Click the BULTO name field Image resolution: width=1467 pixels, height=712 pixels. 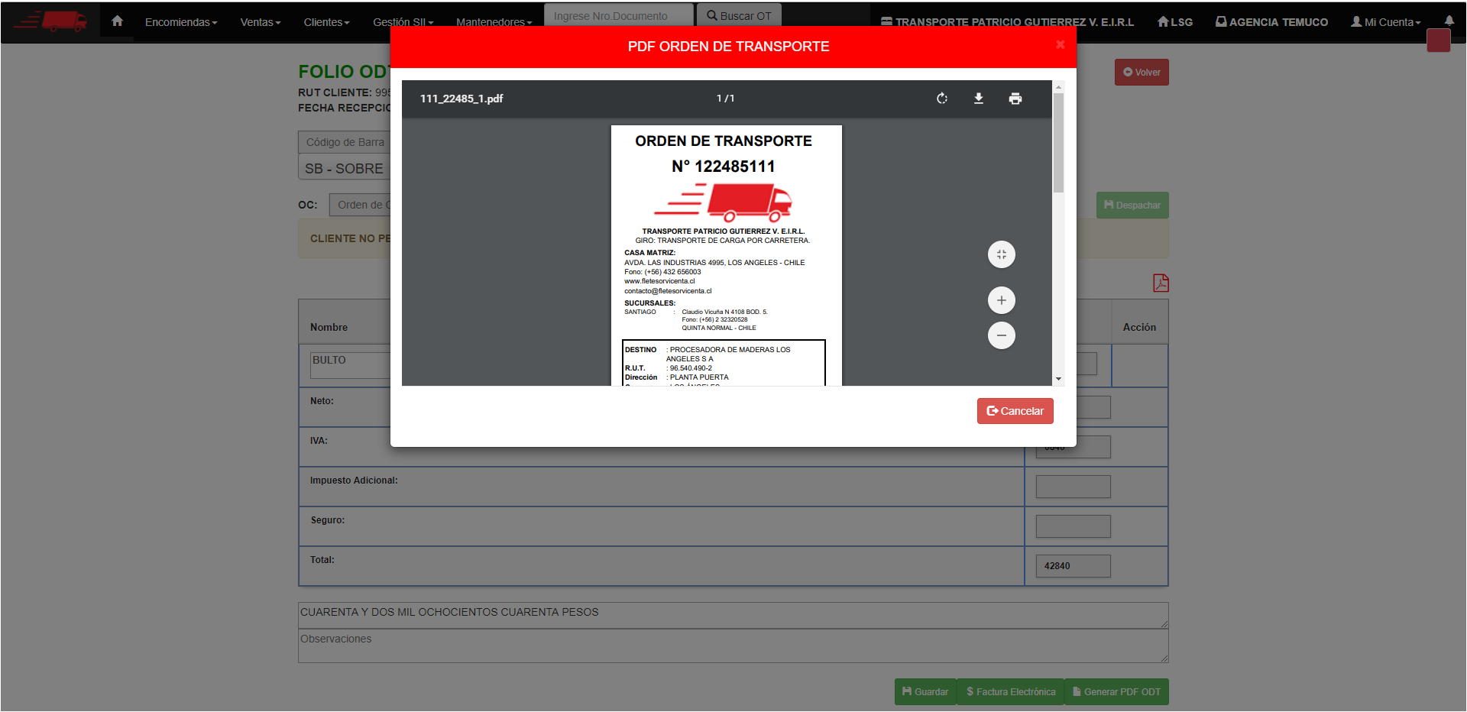click(351, 365)
